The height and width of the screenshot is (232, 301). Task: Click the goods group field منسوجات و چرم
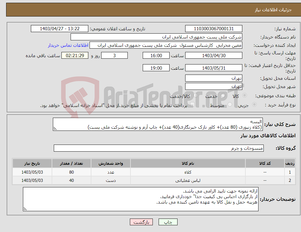click(x=159, y=148)
